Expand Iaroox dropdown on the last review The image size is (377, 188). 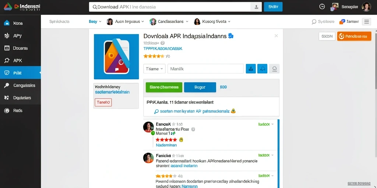266,176
